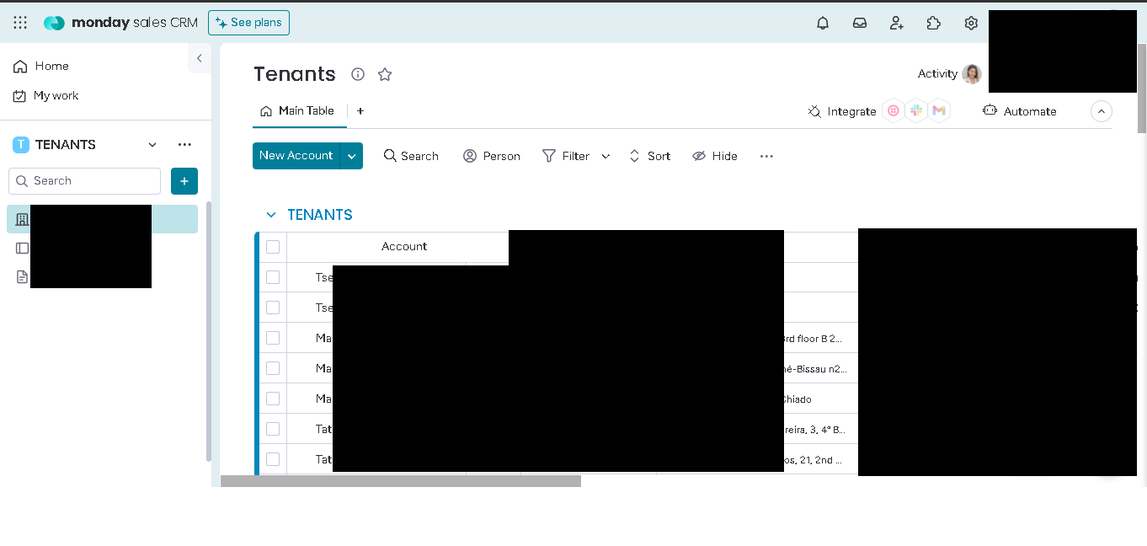Click the invite members icon

tap(897, 23)
